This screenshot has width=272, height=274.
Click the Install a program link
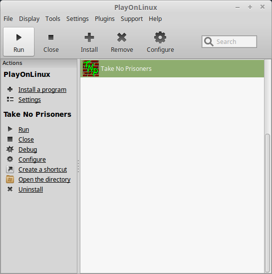pos(42,90)
